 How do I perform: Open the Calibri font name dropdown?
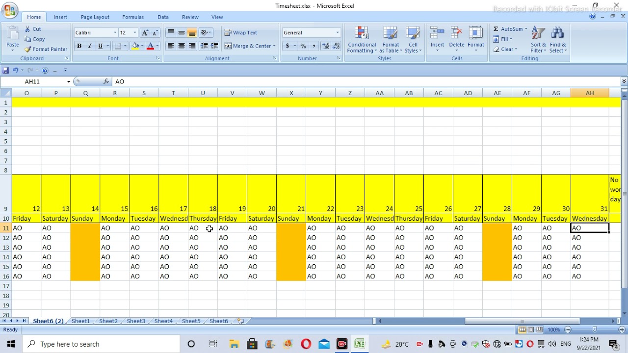115,33
